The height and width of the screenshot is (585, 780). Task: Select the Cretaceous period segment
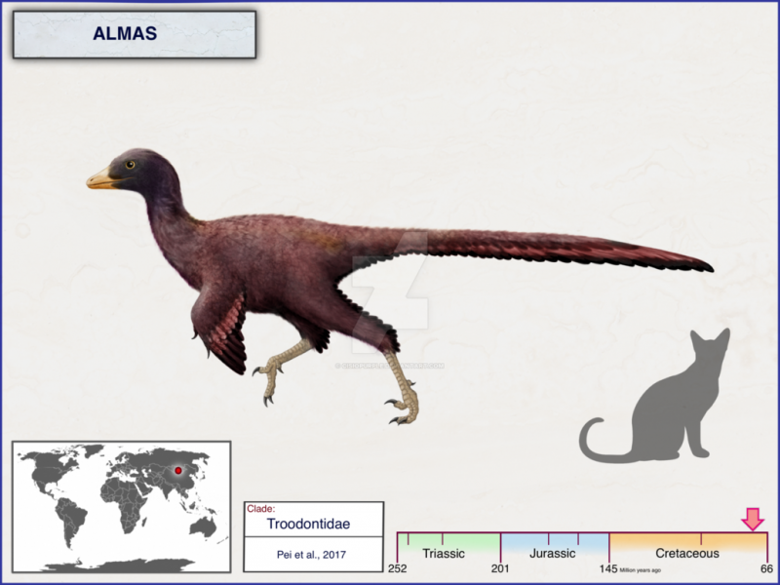[x=688, y=545]
